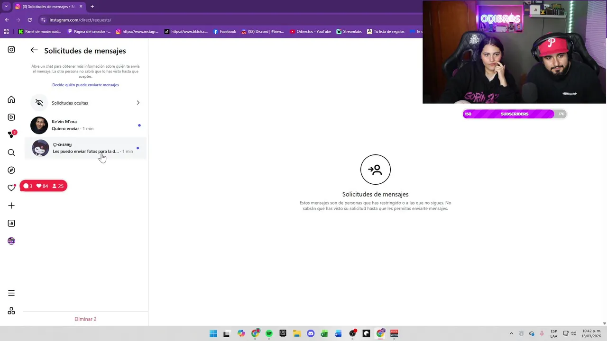Open Voicemeeter from taskbar
Viewport: 607px width, 341px height.
pyautogui.click(x=394, y=333)
